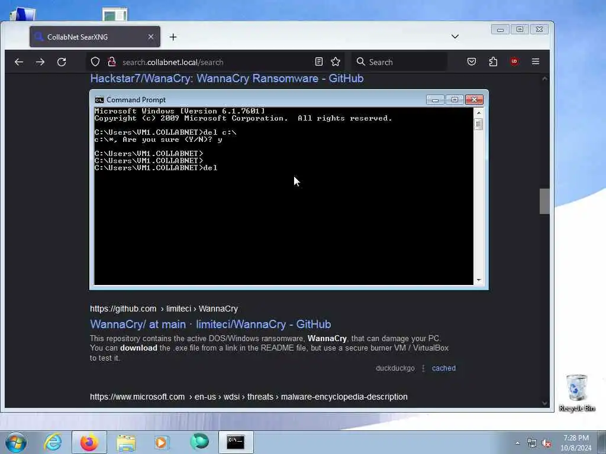Viewport: 606px width, 454px height.
Task: Close the CollabNet SearXNG tab
Action: click(x=151, y=37)
